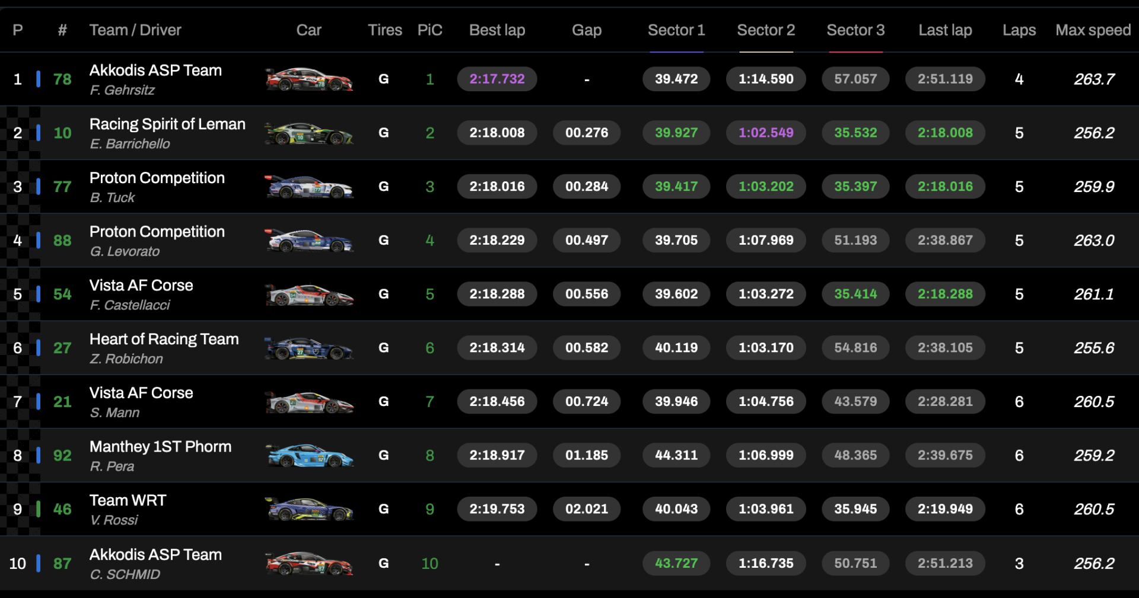This screenshot has height=598, width=1139.
Task: Sort by the Laps column header
Action: coord(1019,30)
